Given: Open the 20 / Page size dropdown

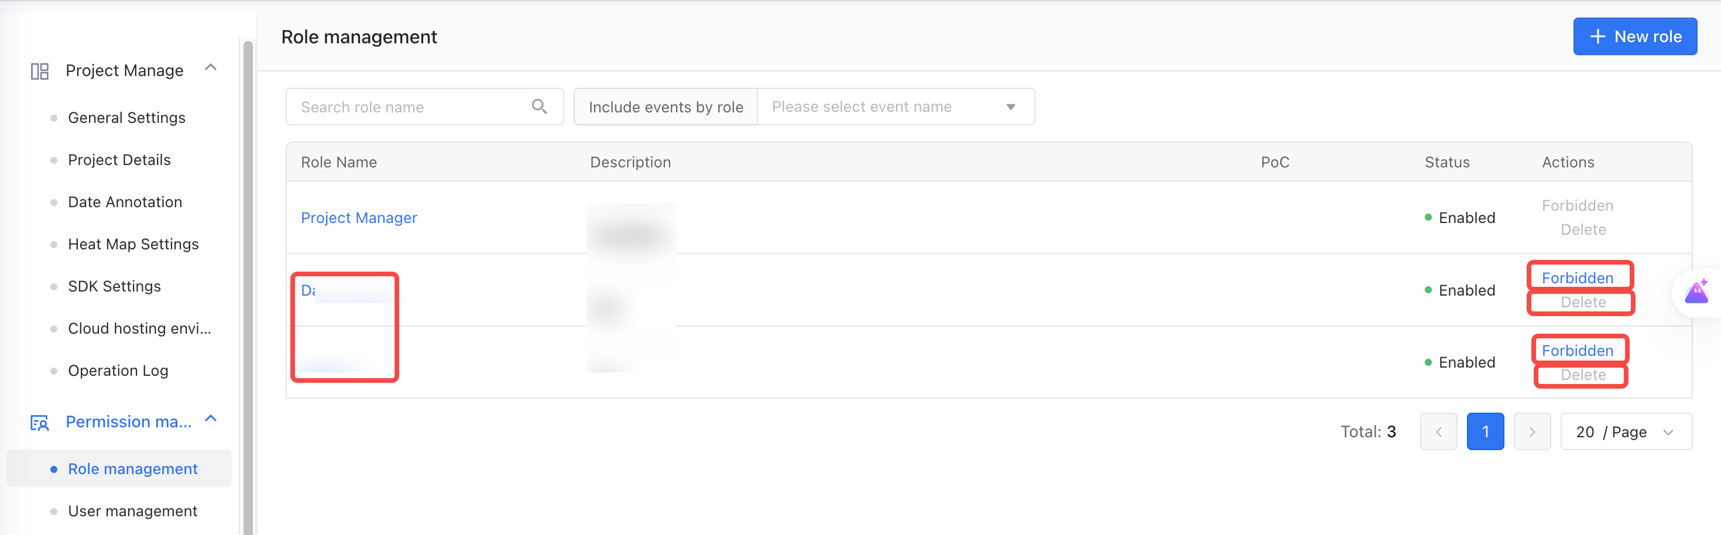Looking at the screenshot, I should coord(1626,431).
